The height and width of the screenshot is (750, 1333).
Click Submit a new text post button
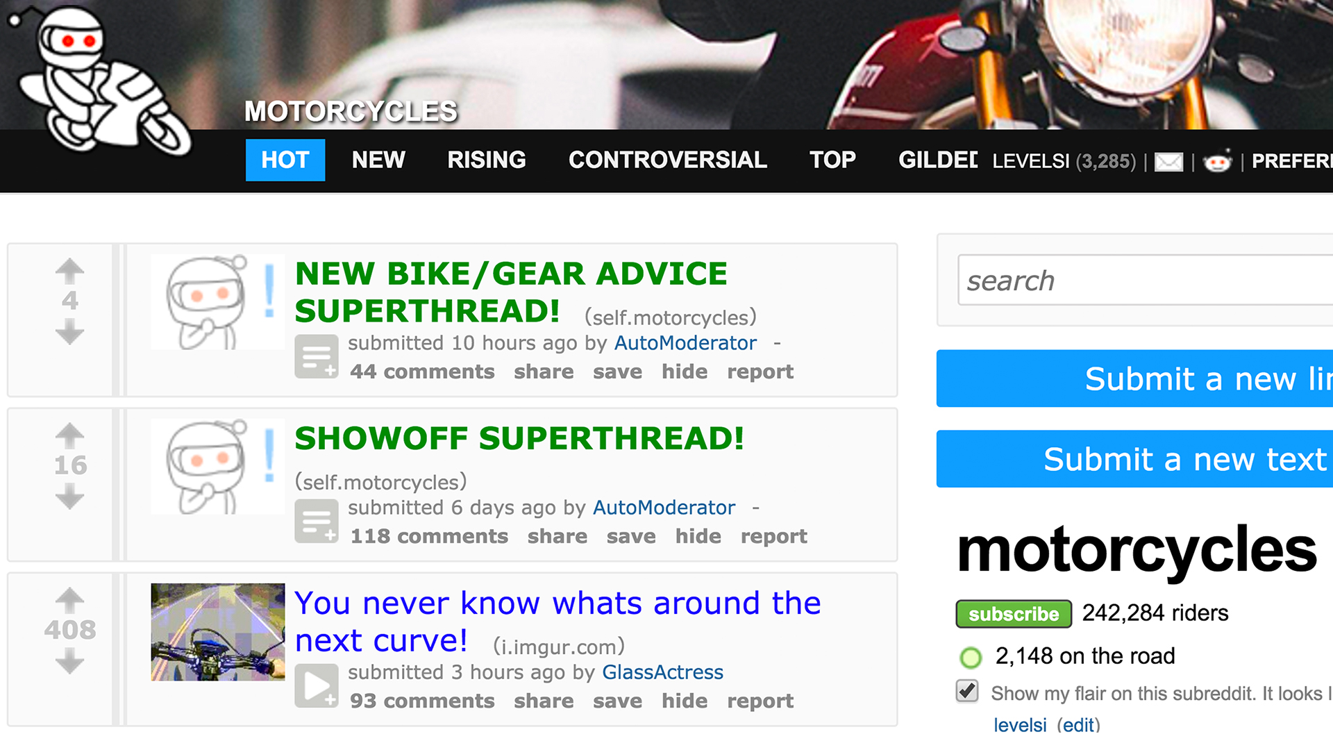pos(1134,459)
